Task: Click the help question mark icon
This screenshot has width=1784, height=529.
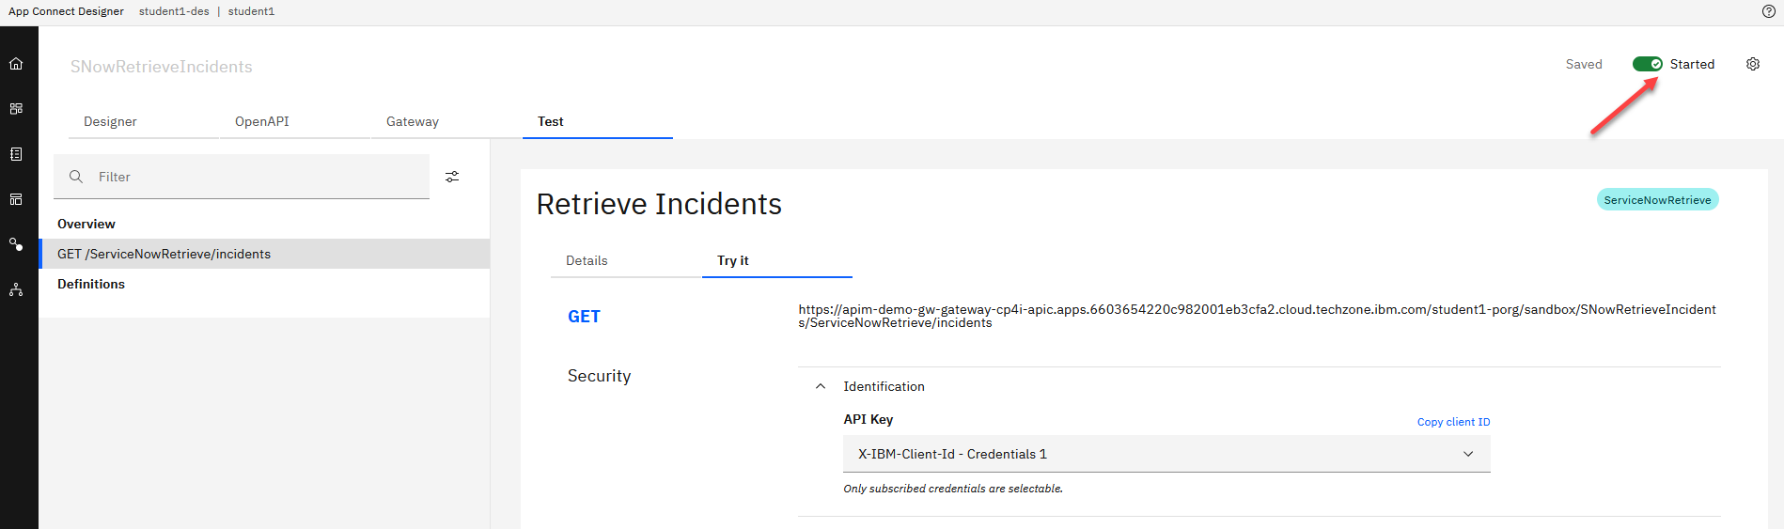Action: tap(1768, 11)
